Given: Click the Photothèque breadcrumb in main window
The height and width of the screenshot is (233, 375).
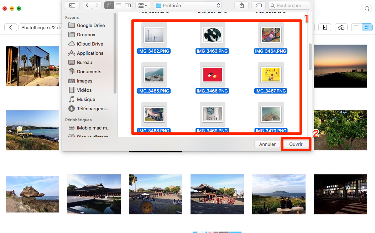Looking at the screenshot, I should point(41,27).
